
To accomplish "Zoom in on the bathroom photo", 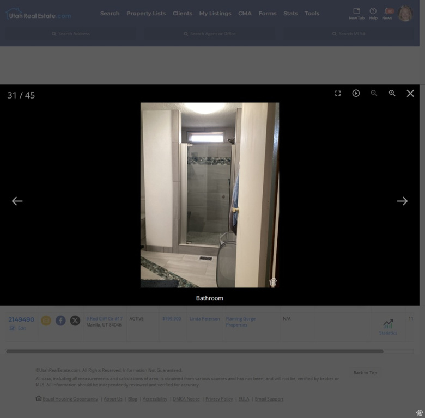I will point(392,94).
